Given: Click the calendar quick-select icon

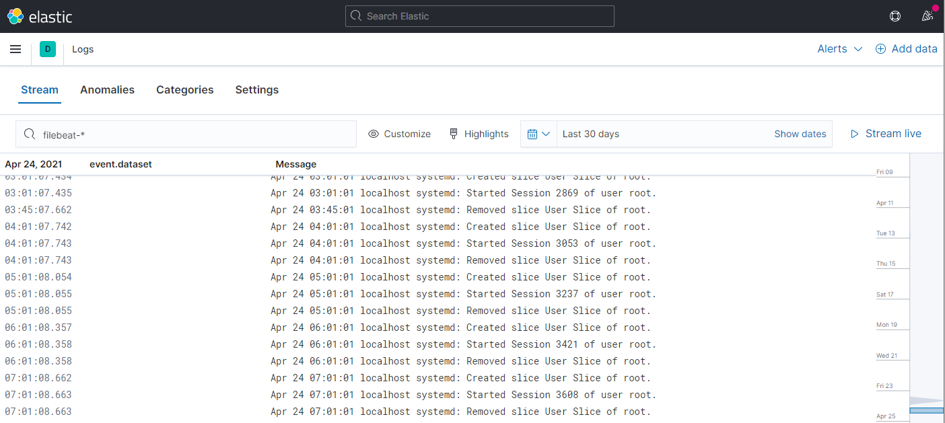Looking at the screenshot, I should click(532, 134).
